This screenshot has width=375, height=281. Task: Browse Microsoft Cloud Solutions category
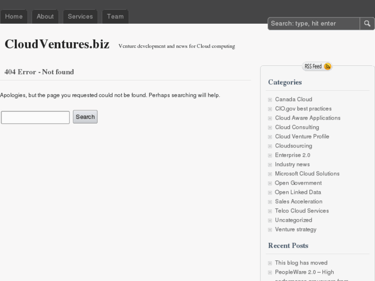click(x=307, y=174)
